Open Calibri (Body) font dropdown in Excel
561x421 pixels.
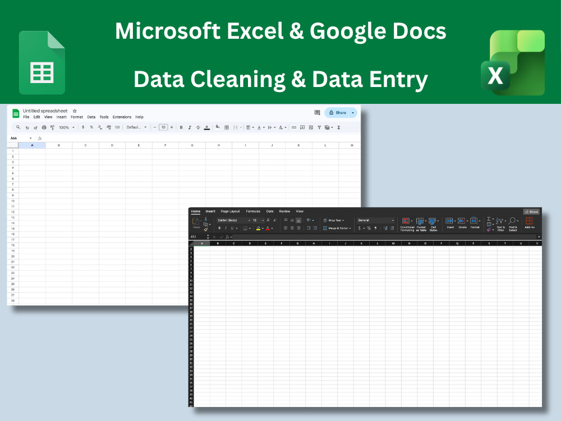233,220
